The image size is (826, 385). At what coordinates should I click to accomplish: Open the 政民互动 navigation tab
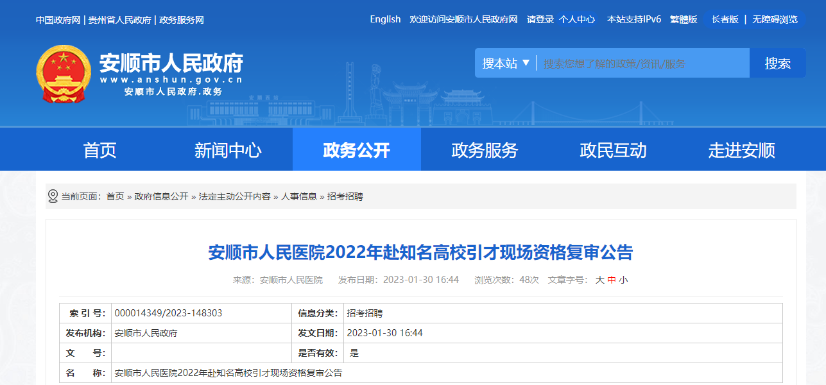tap(613, 150)
